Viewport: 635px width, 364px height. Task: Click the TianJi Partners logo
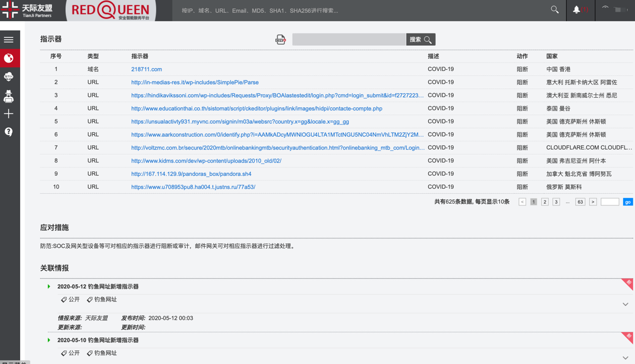pos(27,10)
